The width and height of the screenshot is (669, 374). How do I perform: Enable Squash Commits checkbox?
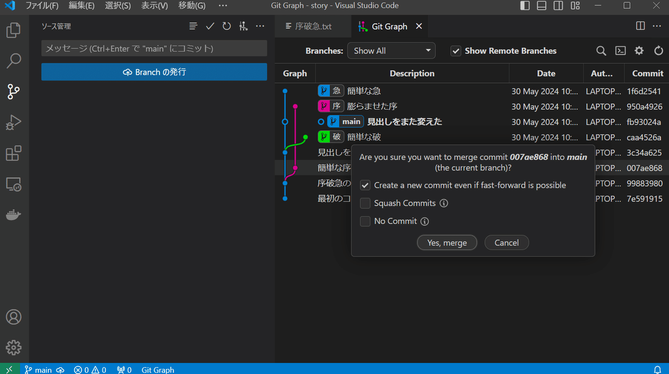click(365, 203)
